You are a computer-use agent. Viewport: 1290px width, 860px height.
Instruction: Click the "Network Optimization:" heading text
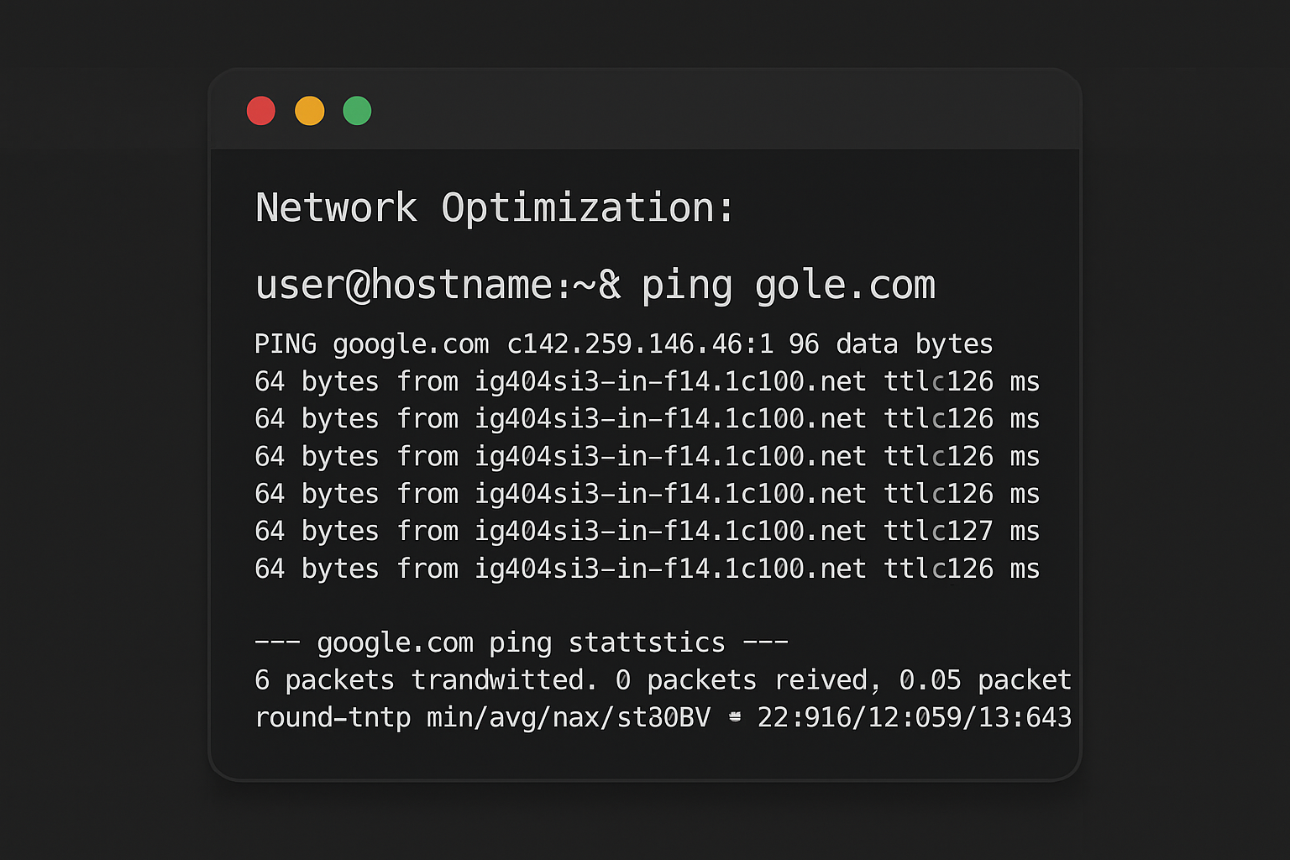pyautogui.click(x=495, y=207)
